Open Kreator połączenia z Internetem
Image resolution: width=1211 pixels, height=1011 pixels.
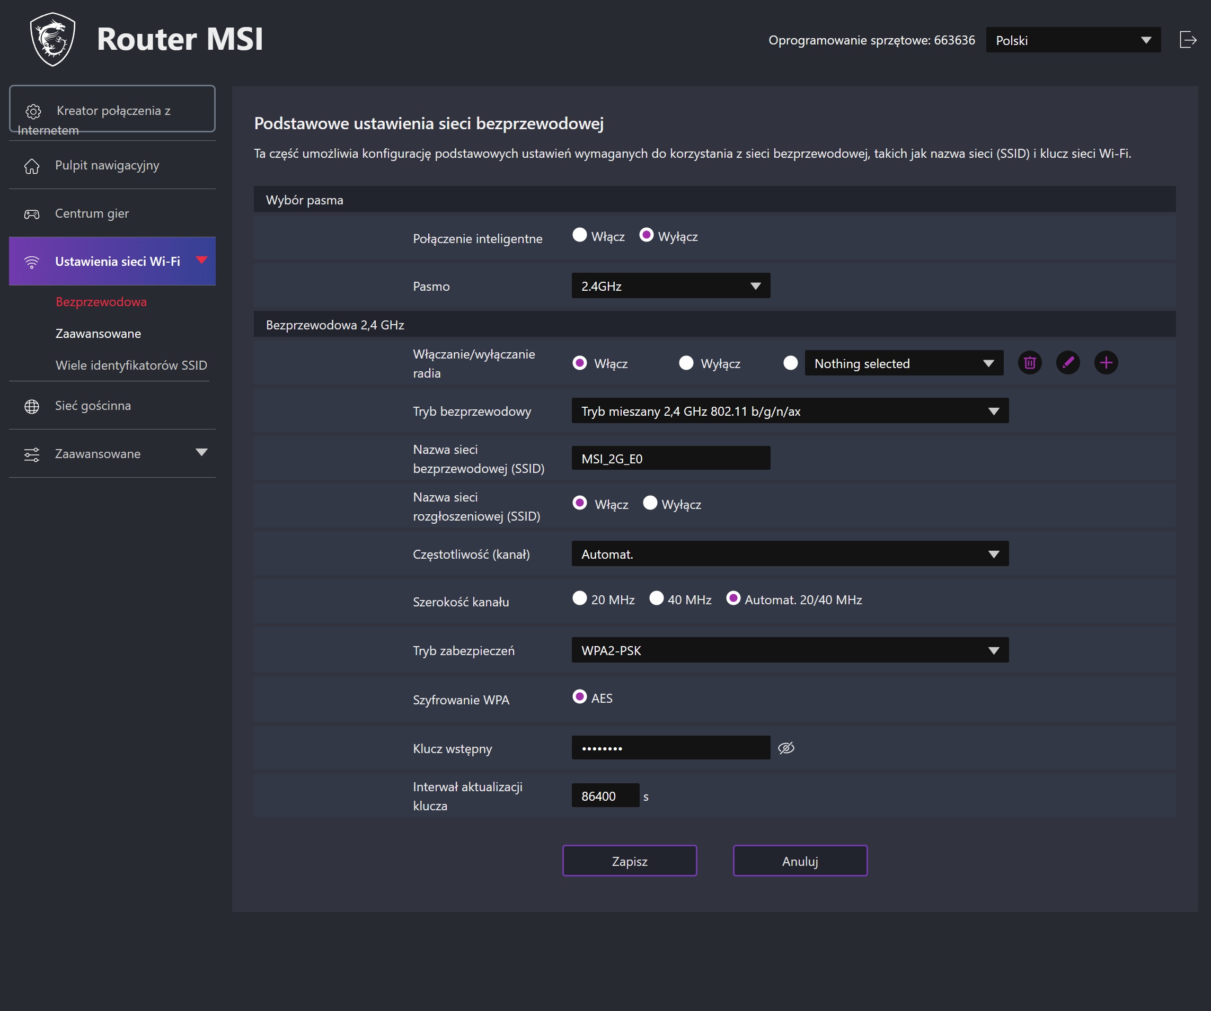click(x=112, y=110)
